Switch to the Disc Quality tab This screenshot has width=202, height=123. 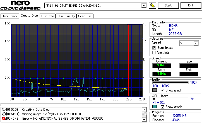(x=66, y=16)
